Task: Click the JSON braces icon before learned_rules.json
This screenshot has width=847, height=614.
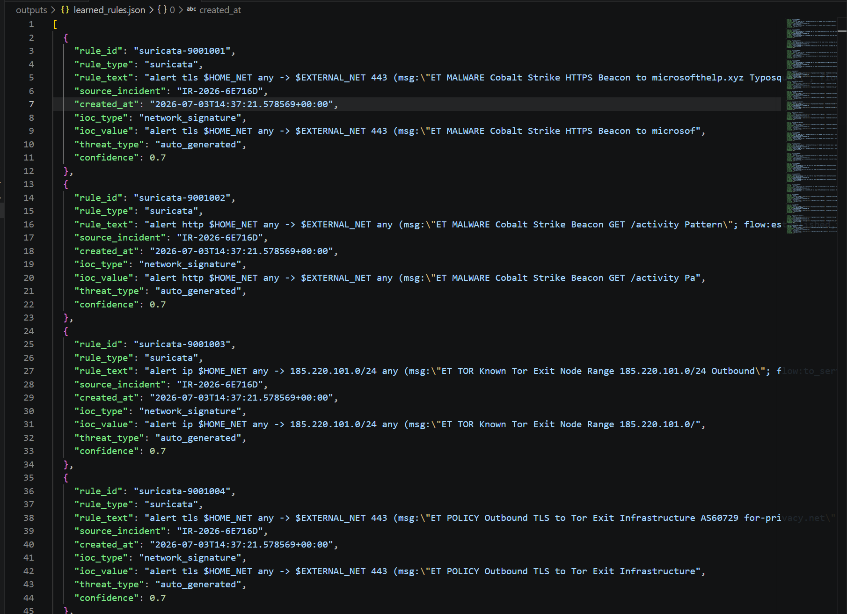Action: [66, 10]
